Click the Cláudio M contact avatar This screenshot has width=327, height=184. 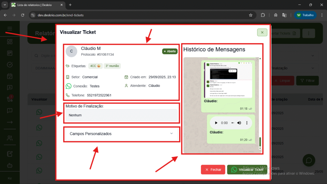pos(72,51)
